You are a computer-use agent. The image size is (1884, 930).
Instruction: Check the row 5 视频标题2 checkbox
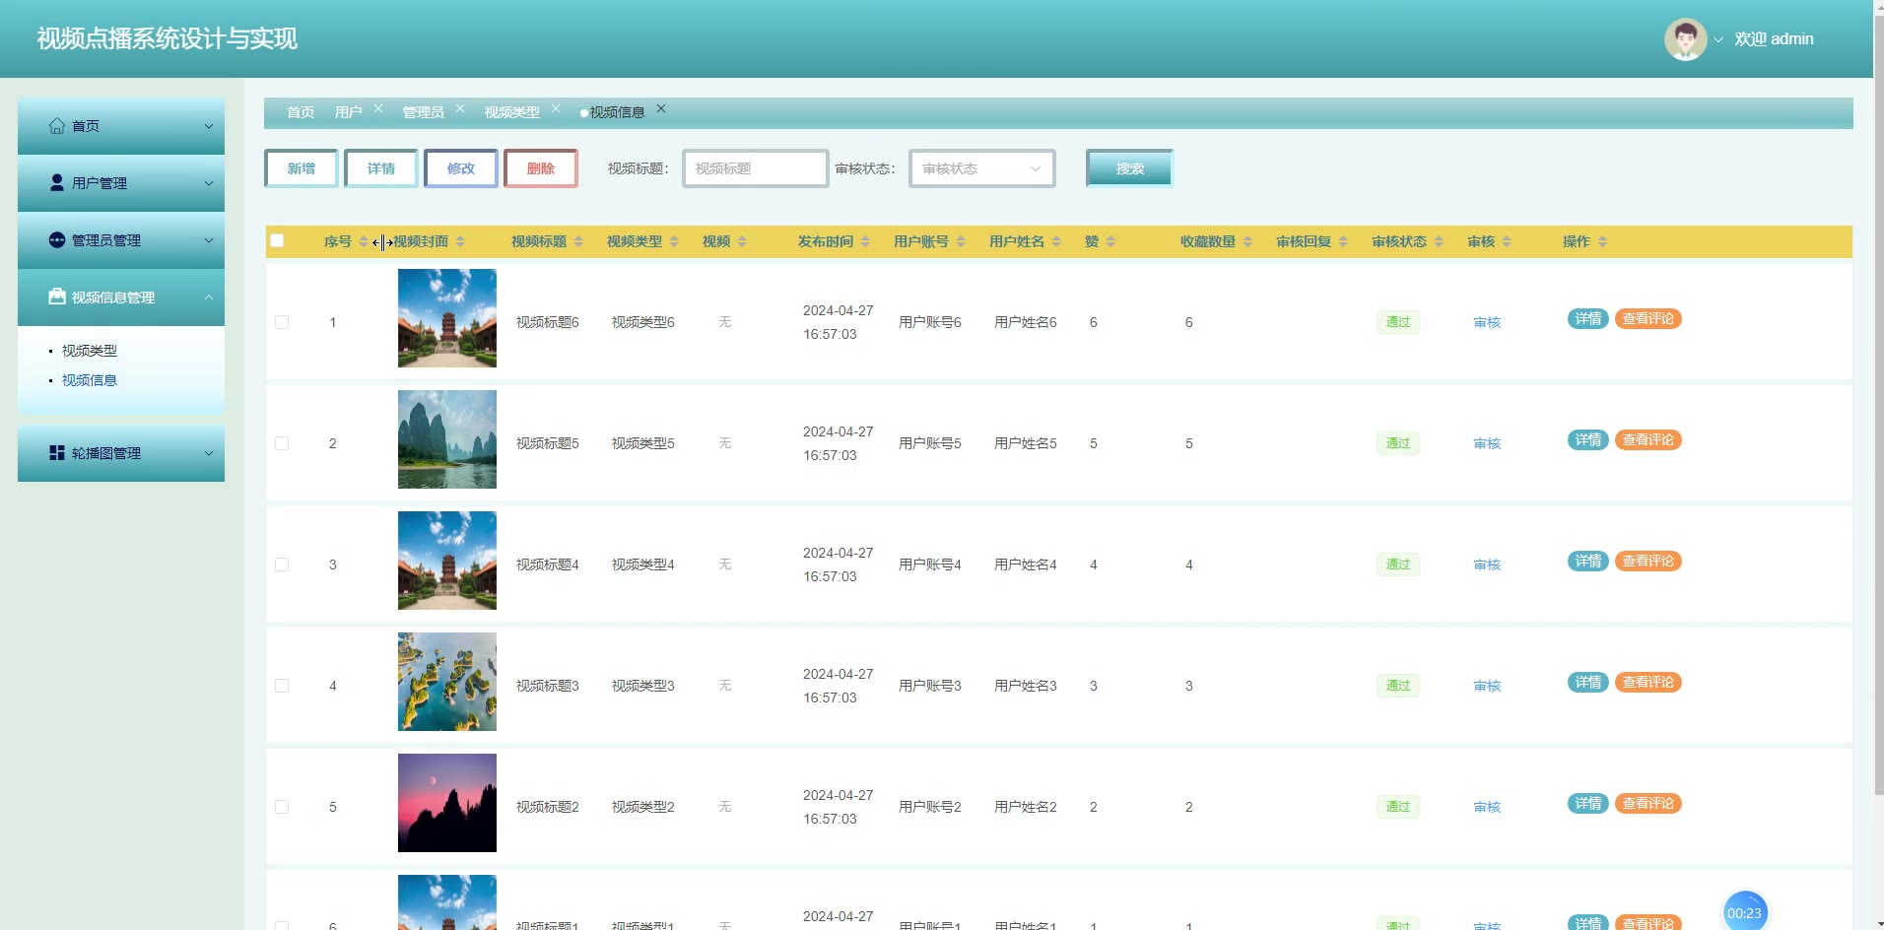click(x=282, y=807)
